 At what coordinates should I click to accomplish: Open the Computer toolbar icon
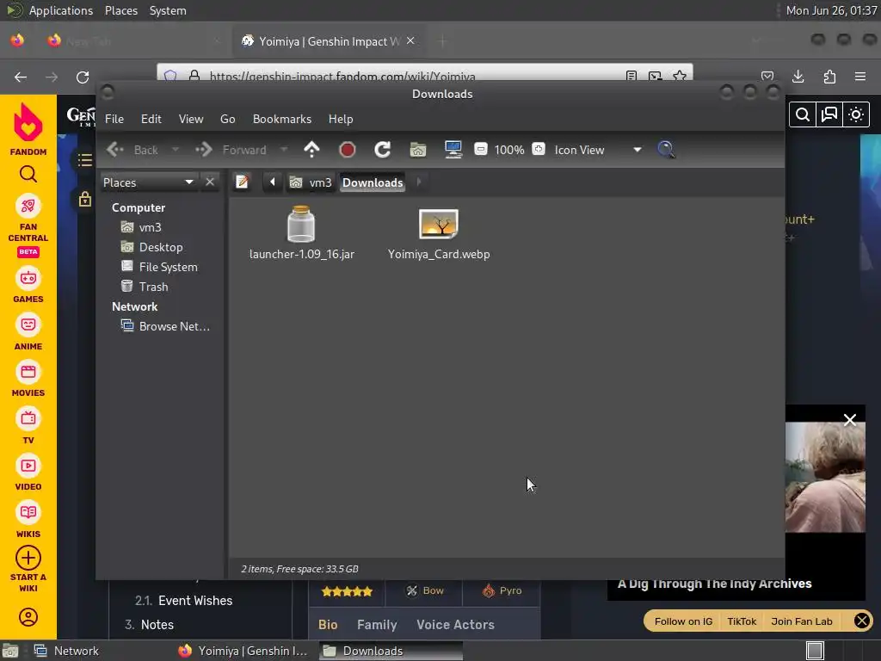(x=453, y=150)
